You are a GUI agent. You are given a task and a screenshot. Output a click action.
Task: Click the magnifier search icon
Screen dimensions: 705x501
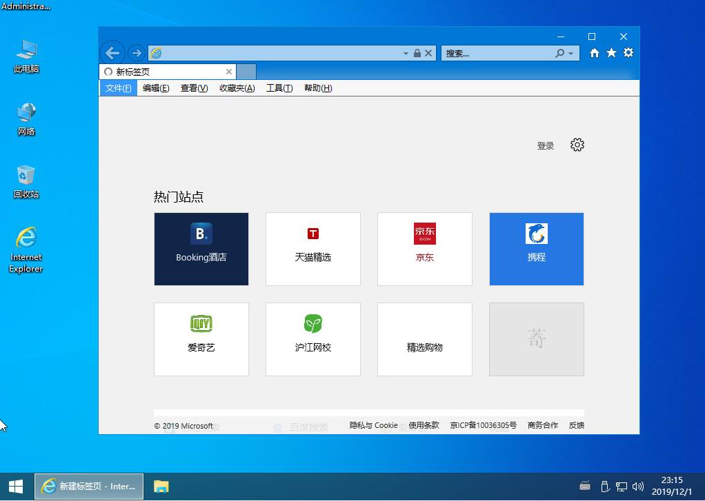(x=559, y=54)
